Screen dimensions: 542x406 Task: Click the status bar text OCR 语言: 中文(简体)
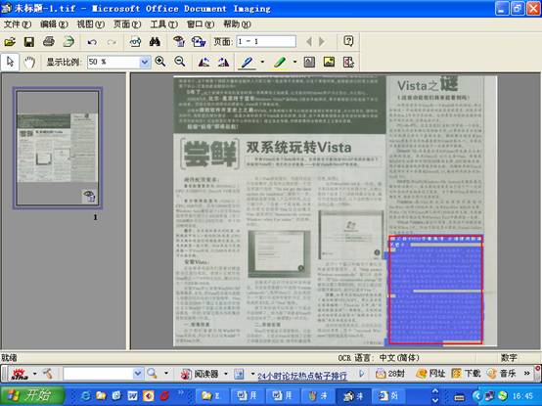coord(379,358)
